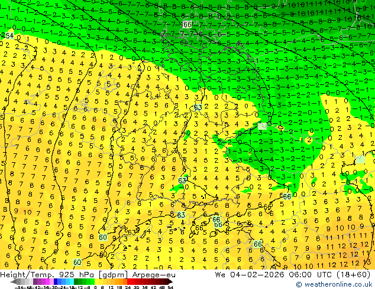
Task: Click the yellow segment of temperature color scale
Action: 96,282
